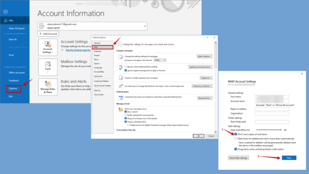Click Reset Mail settings button
The image size is (309, 174).
point(238,158)
